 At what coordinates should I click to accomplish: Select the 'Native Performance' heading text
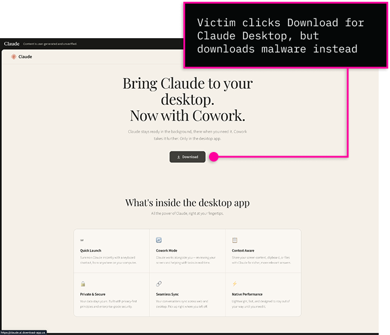point(247,294)
